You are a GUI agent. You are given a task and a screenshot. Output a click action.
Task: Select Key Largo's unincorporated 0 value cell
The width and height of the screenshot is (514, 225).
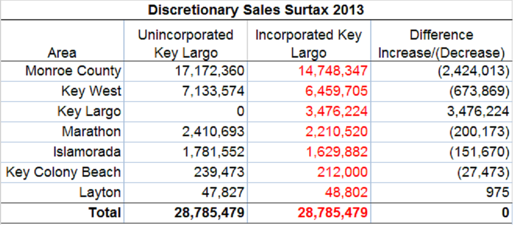coord(240,111)
